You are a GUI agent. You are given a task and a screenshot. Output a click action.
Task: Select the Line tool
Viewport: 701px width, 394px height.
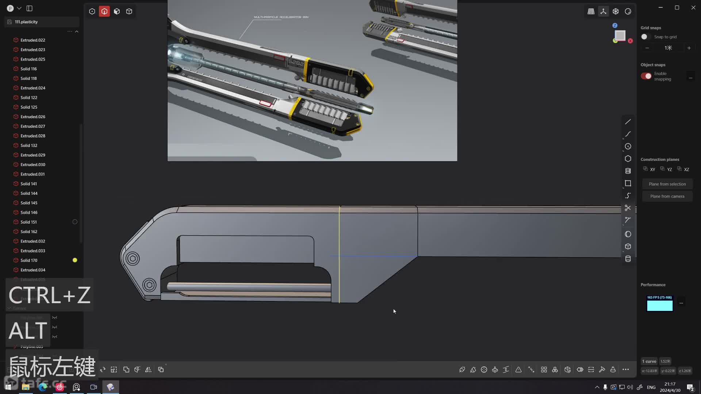[x=628, y=122]
